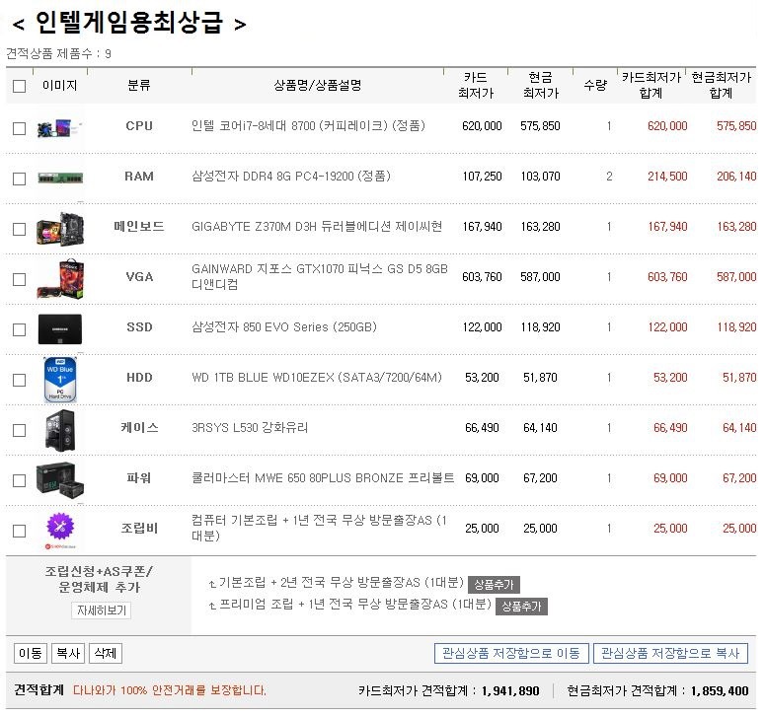Select the 메인보드 row checkbox
766x717 pixels.
coord(19,229)
